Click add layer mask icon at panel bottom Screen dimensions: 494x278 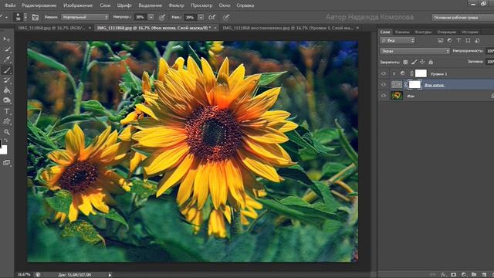453,275
